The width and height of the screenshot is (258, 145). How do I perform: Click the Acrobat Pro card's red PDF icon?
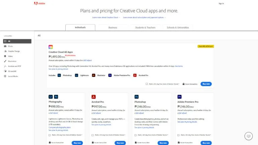click(93, 97)
